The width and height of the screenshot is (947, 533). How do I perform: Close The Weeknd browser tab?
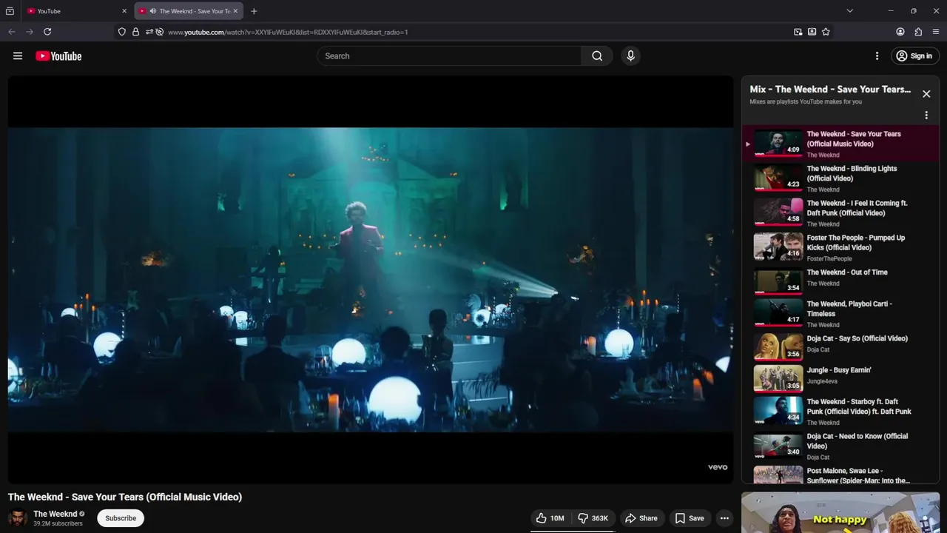[x=235, y=11]
